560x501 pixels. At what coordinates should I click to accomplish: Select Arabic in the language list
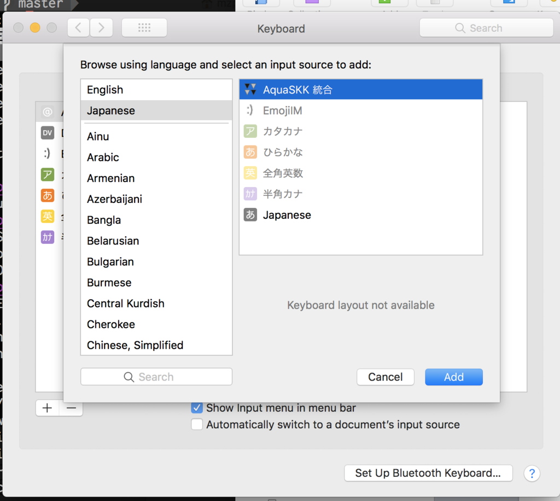pos(156,157)
